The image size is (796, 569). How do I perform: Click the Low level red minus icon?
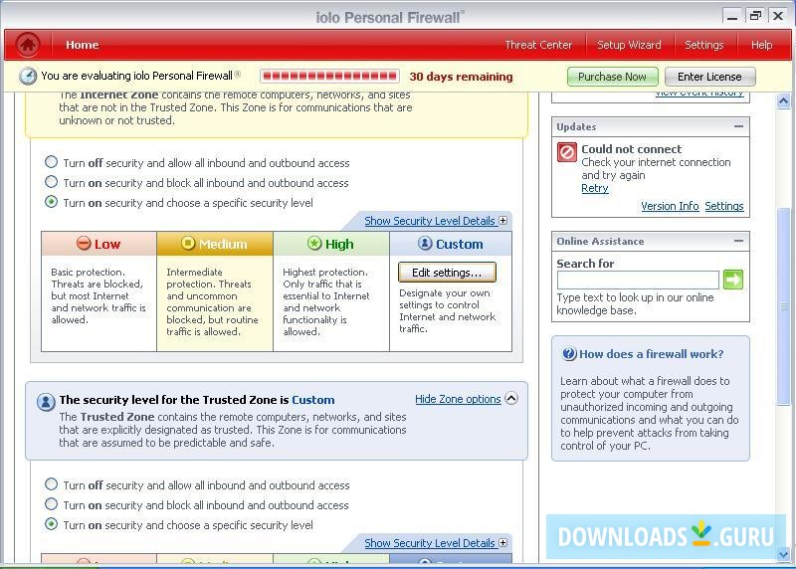pyautogui.click(x=84, y=243)
